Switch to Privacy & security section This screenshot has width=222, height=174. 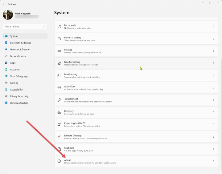coord(19,96)
